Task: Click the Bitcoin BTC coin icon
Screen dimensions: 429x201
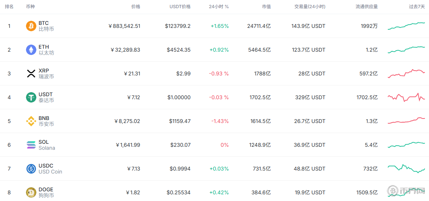Action: [x=31, y=26]
